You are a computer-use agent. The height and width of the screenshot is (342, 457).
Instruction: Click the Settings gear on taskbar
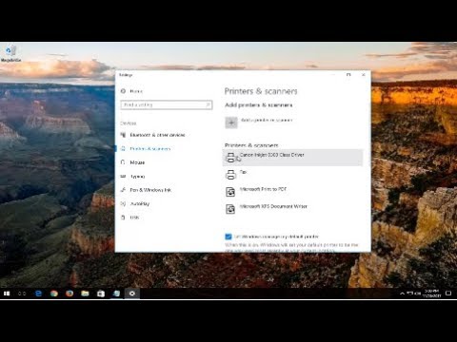click(x=132, y=294)
